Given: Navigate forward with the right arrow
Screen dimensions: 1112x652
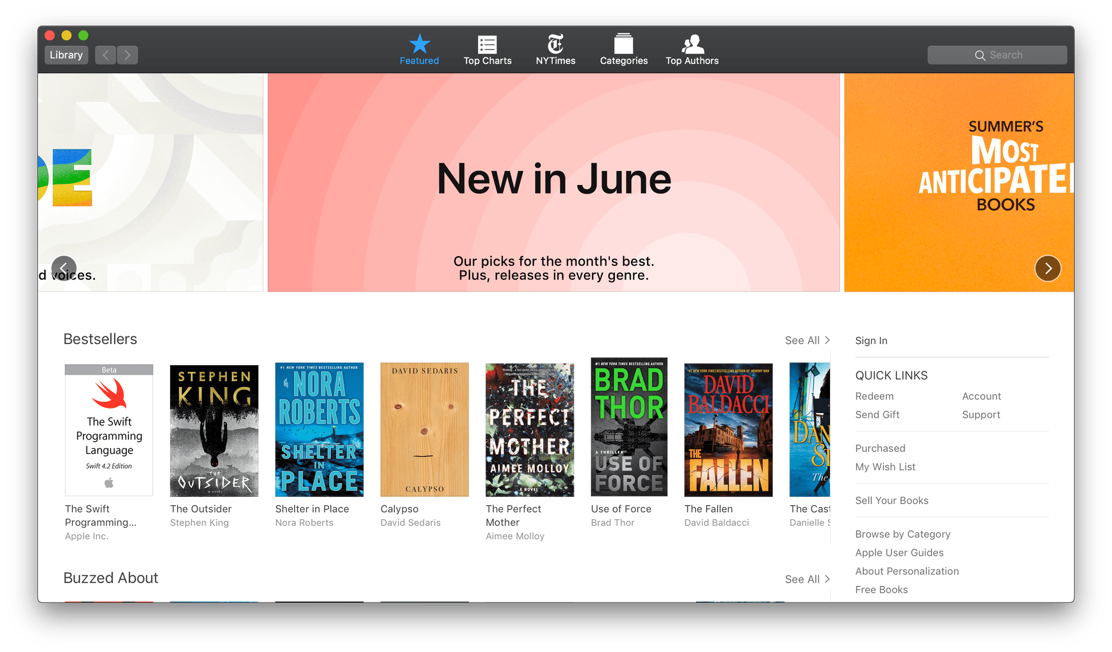Looking at the screenshot, I should click(127, 54).
